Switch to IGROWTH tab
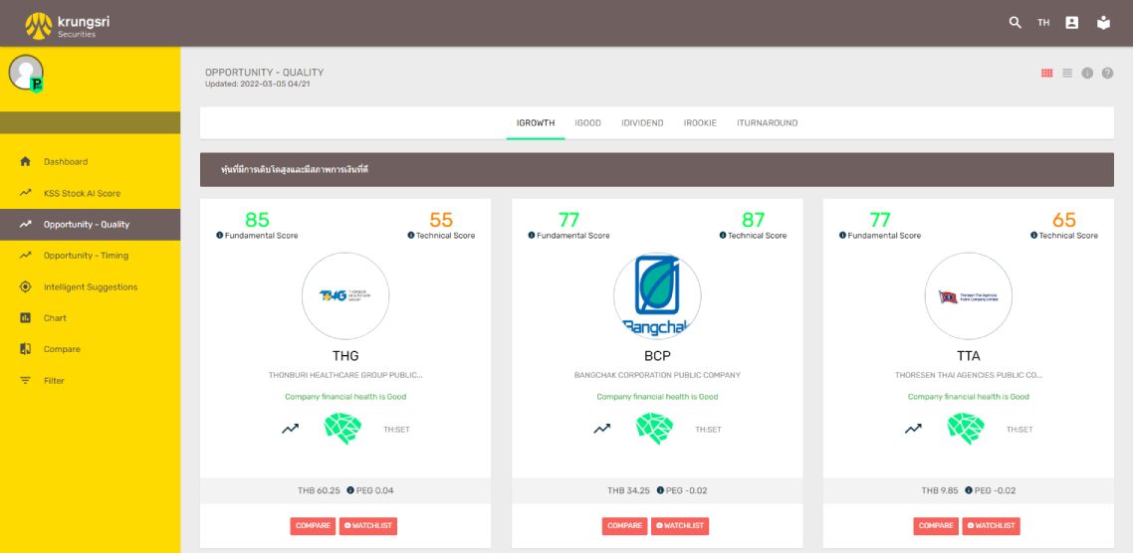 (536, 123)
